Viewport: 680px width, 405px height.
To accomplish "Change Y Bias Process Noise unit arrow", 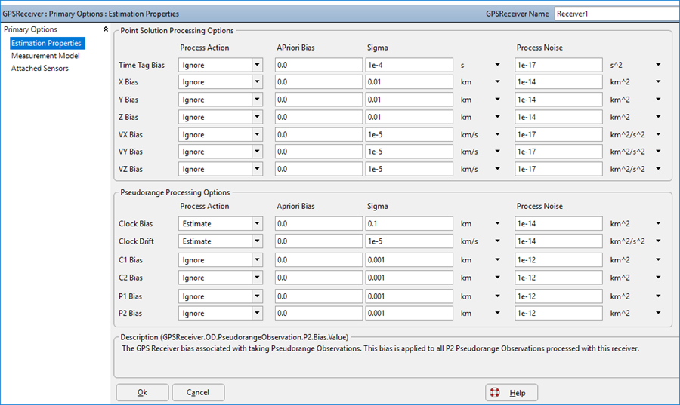I will [658, 100].
